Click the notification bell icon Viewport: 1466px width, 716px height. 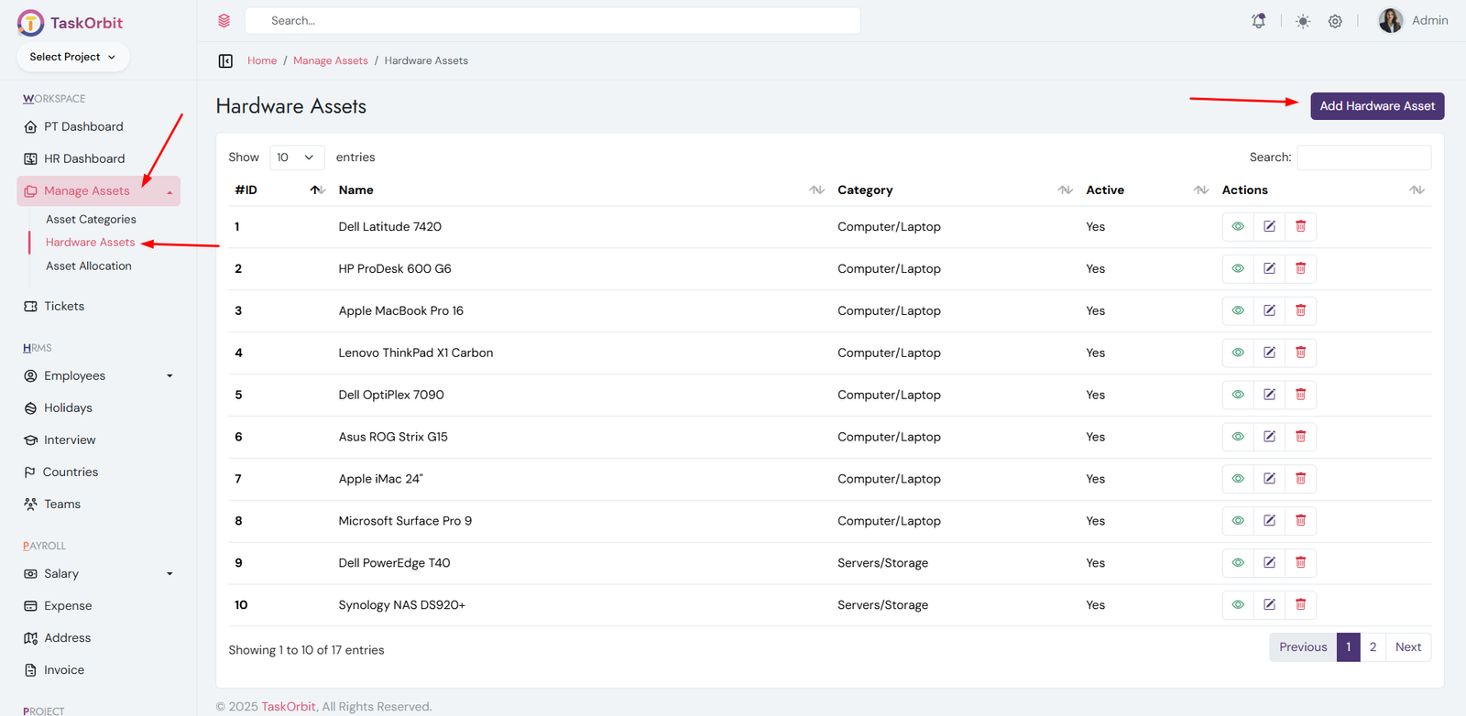(x=1259, y=21)
